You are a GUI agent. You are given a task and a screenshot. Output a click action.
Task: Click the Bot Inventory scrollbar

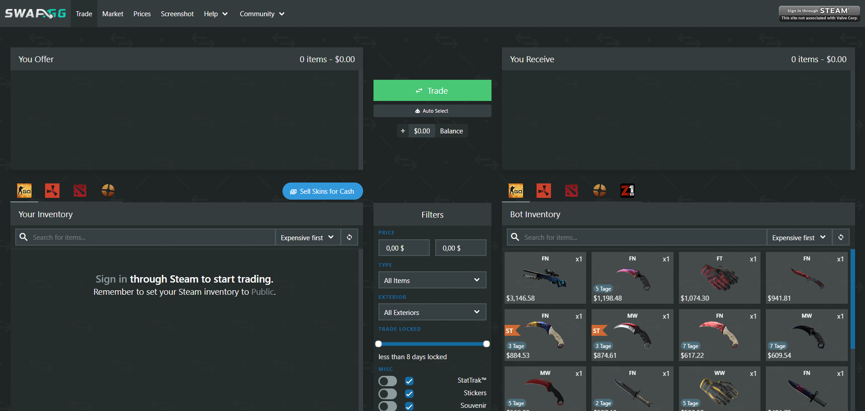pos(852,299)
